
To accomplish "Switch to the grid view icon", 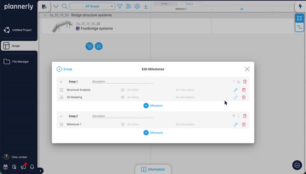I will tap(299, 19).
